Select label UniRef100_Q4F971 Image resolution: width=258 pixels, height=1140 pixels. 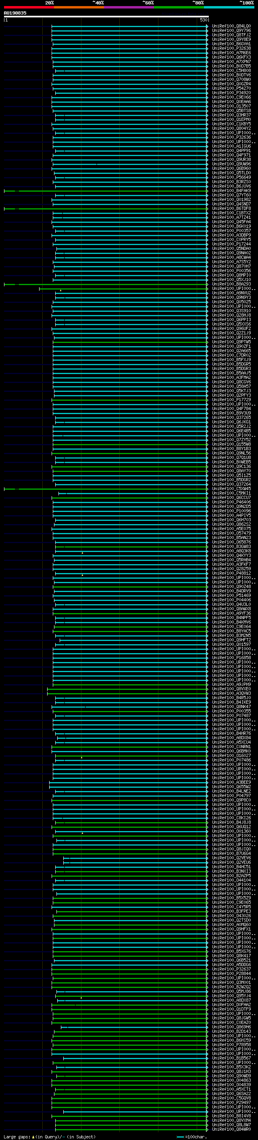click(231, 155)
